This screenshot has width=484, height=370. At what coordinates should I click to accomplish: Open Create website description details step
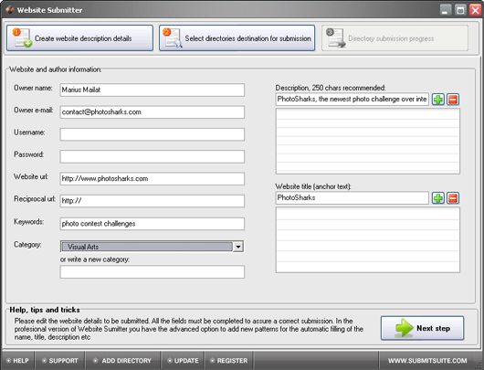click(x=79, y=38)
